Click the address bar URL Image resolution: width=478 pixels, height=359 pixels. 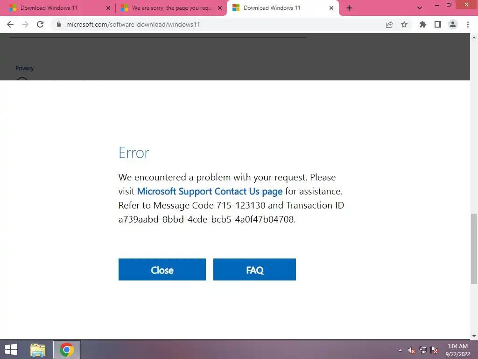click(x=133, y=24)
